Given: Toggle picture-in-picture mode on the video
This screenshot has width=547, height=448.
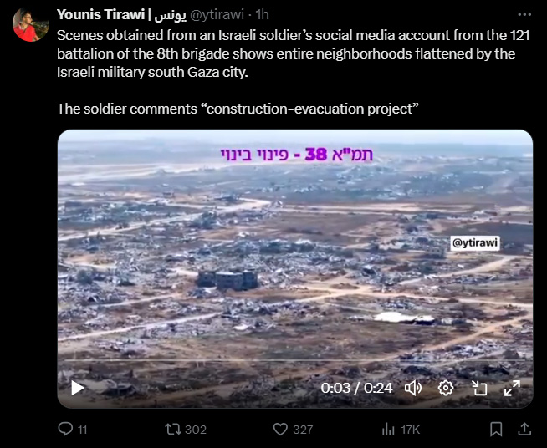Looking at the screenshot, I should click(479, 388).
